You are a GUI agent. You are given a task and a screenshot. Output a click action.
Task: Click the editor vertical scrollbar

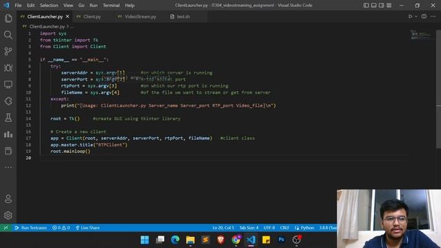point(438,89)
